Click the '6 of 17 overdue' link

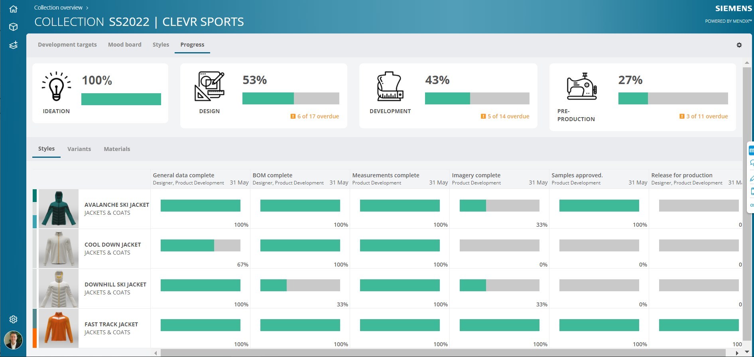tap(318, 116)
